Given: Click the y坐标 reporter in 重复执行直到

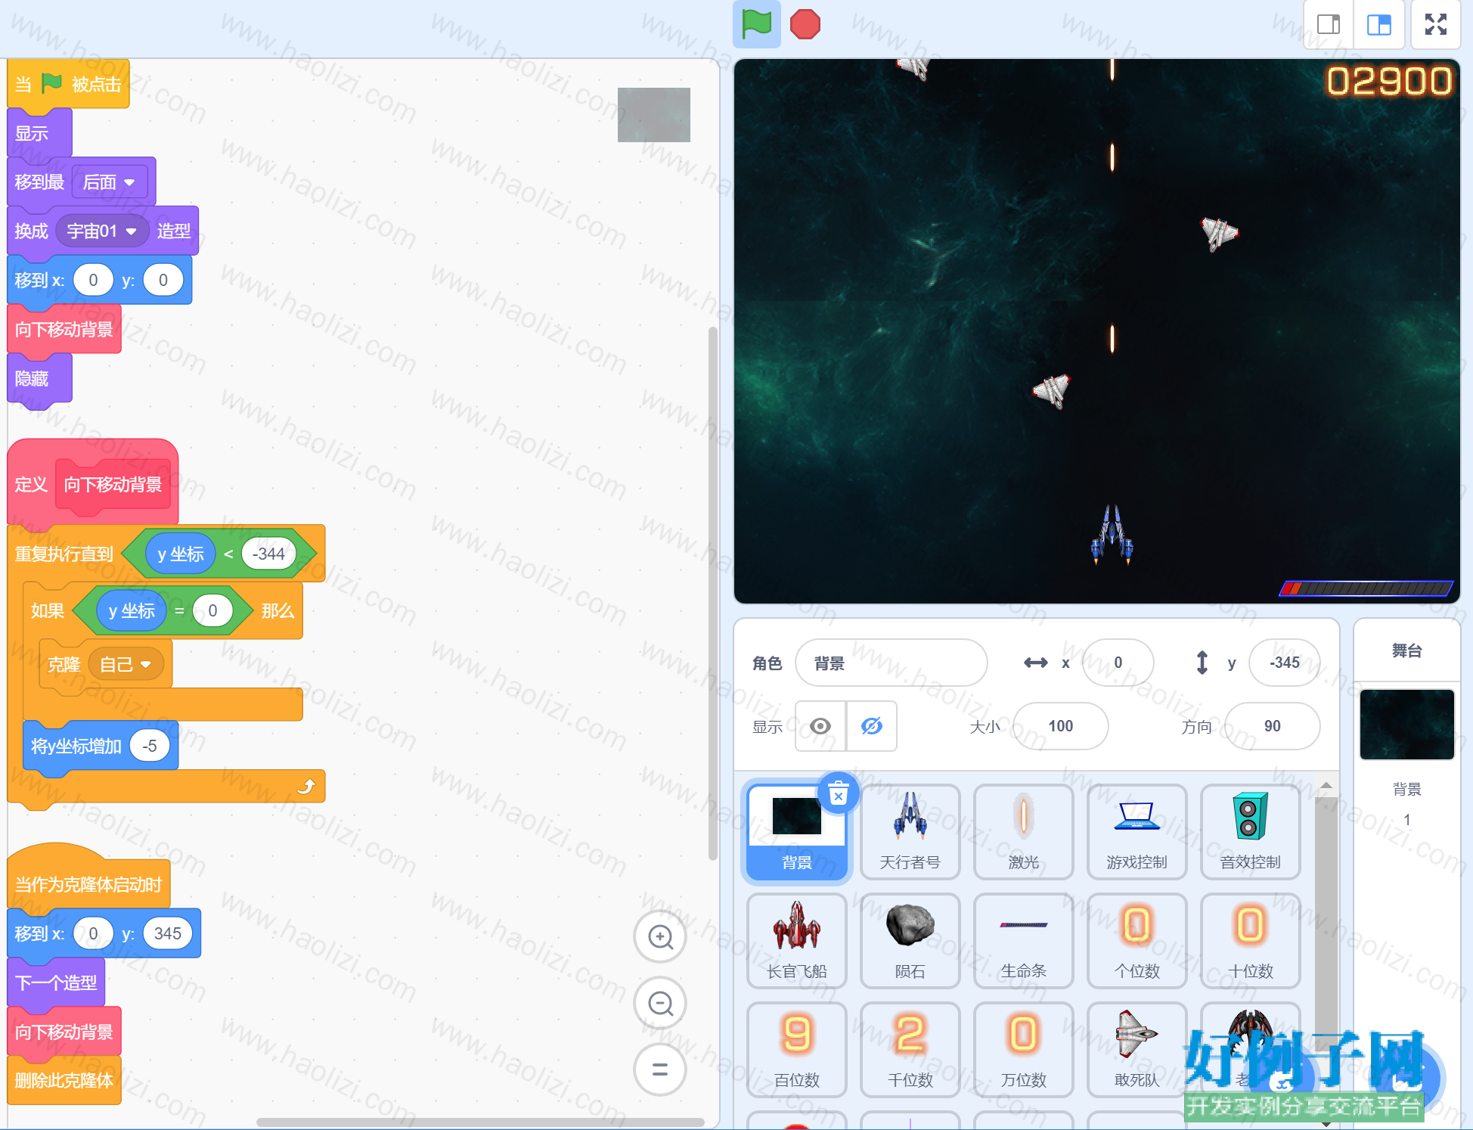Looking at the screenshot, I should pos(181,554).
